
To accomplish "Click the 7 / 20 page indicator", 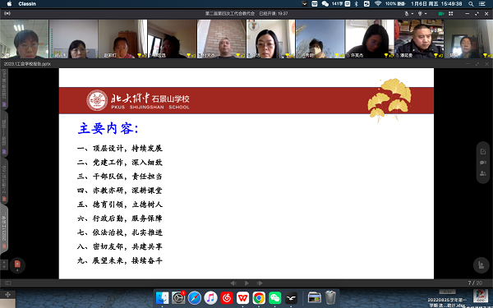I will pyautogui.click(x=475, y=283).
